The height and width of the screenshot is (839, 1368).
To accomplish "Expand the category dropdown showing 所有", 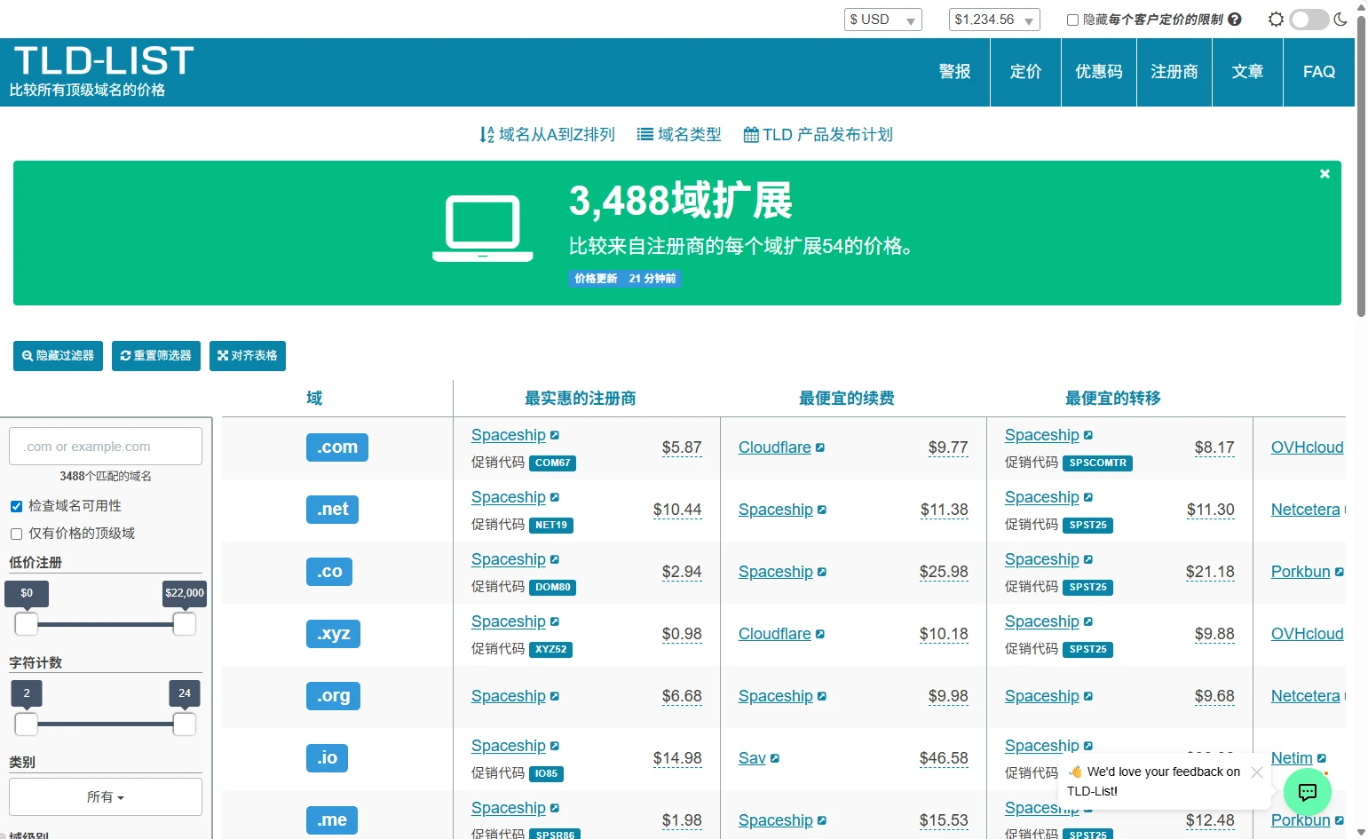I will (x=106, y=797).
